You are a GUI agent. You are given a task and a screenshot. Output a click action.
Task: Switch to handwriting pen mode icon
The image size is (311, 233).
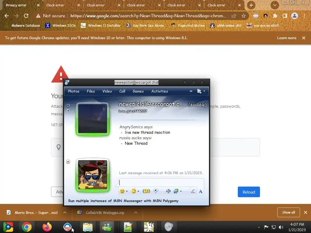pyautogui.click(x=193, y=191)
